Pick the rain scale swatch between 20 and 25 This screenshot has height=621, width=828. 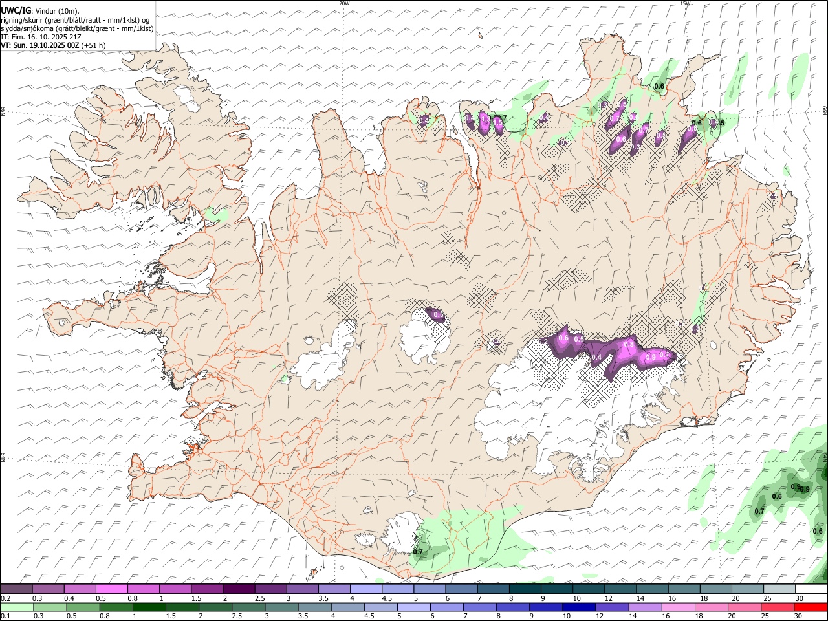pyautogui.click(x=744, y=607)
